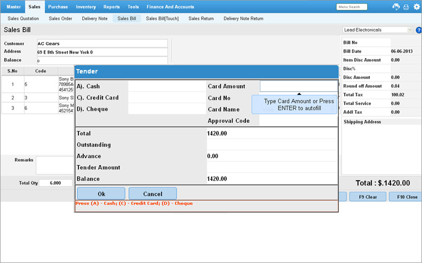Focus the Card Amount input
This screenshot has width=422, height=263.
pyautogui.click(x=299, y=86)
